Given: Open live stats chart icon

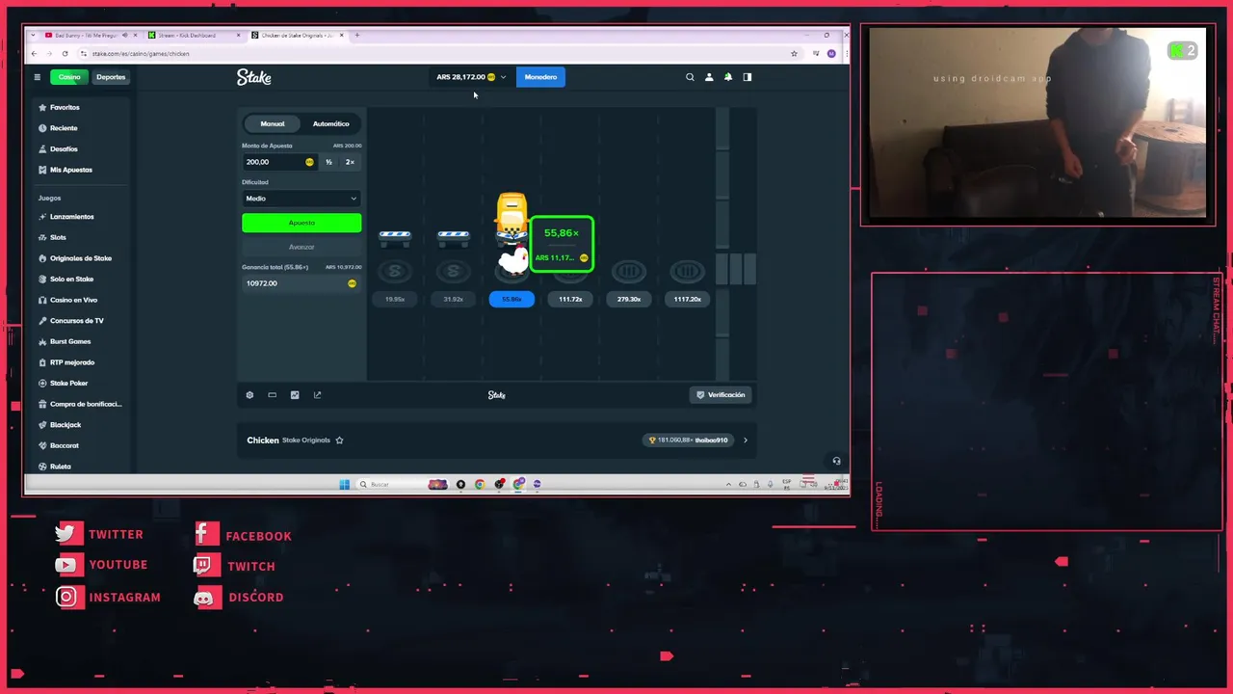Looking at the screenshot, I should click(x=295, y=395).
